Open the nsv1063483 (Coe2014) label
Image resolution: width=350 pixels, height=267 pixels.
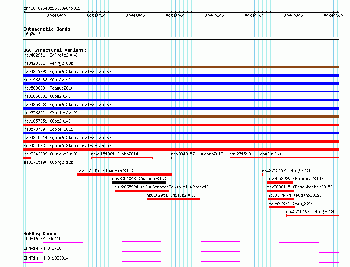click(x=47, y=80)
